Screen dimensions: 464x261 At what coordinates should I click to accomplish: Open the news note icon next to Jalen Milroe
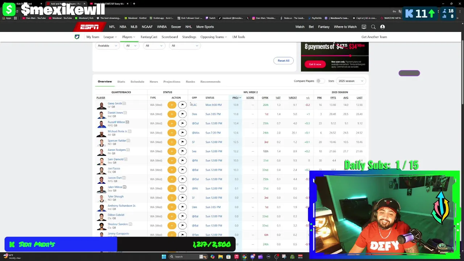point(124,187)
